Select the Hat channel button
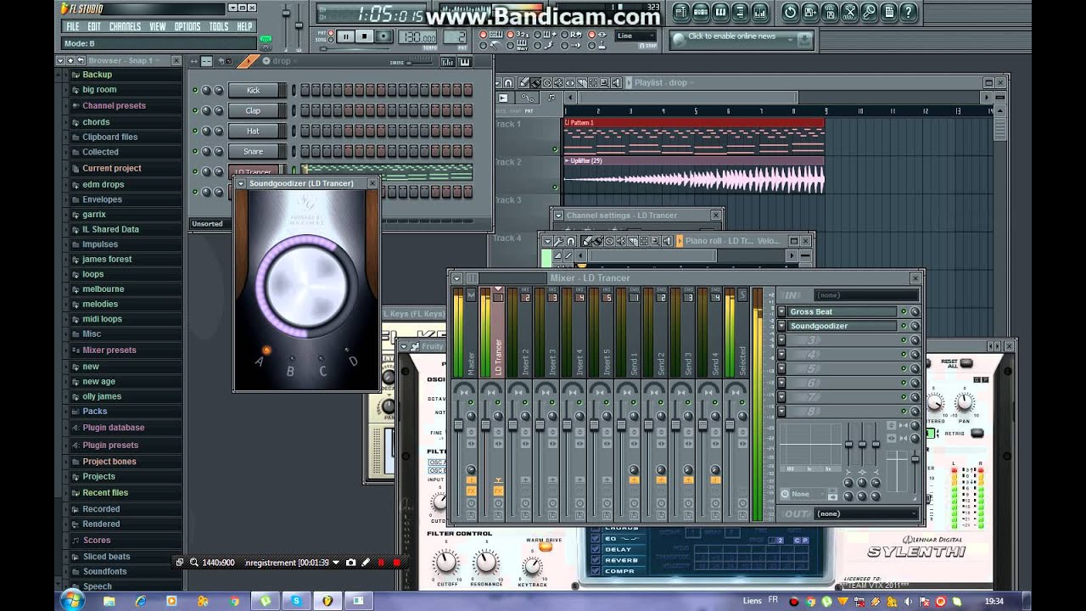Viewport: 1086px width, 611px height. pyautogui.click(x=254, y=131)
